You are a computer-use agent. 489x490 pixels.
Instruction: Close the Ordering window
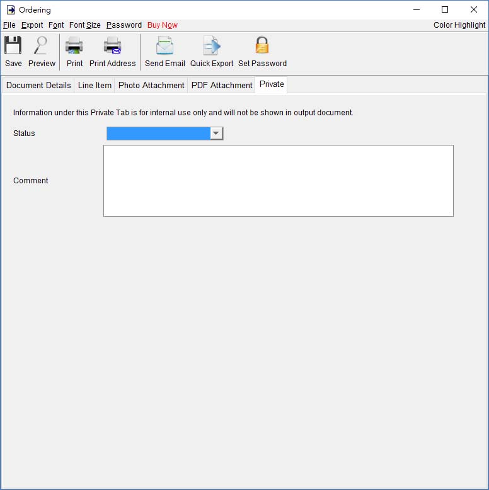(x=473, y=9)
